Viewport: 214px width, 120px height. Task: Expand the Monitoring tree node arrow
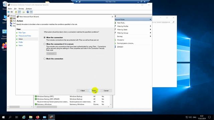click(x=9, y=26)
